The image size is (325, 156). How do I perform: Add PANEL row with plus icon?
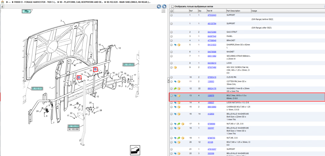[x=171, y=36]
